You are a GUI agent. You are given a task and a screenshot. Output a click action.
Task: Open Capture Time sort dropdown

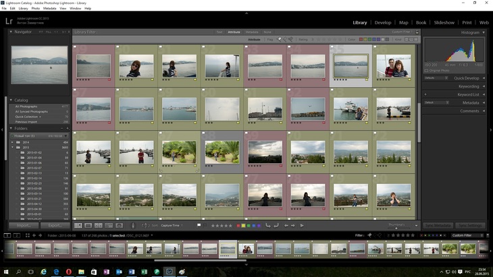click(x=172, y=226)
